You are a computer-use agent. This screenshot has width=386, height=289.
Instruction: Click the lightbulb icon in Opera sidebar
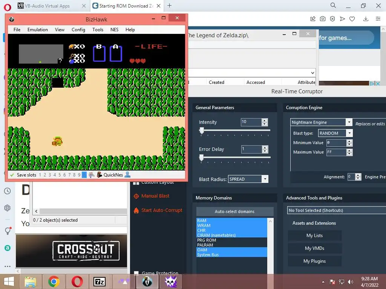8,231
